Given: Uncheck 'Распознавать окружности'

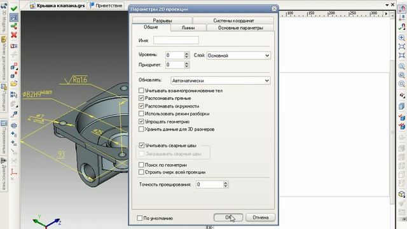Looking at the screenshot, I should coord(141,106).
